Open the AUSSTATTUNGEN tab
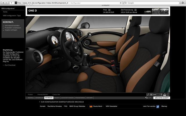Screen dimensions: 186x116 67,98
